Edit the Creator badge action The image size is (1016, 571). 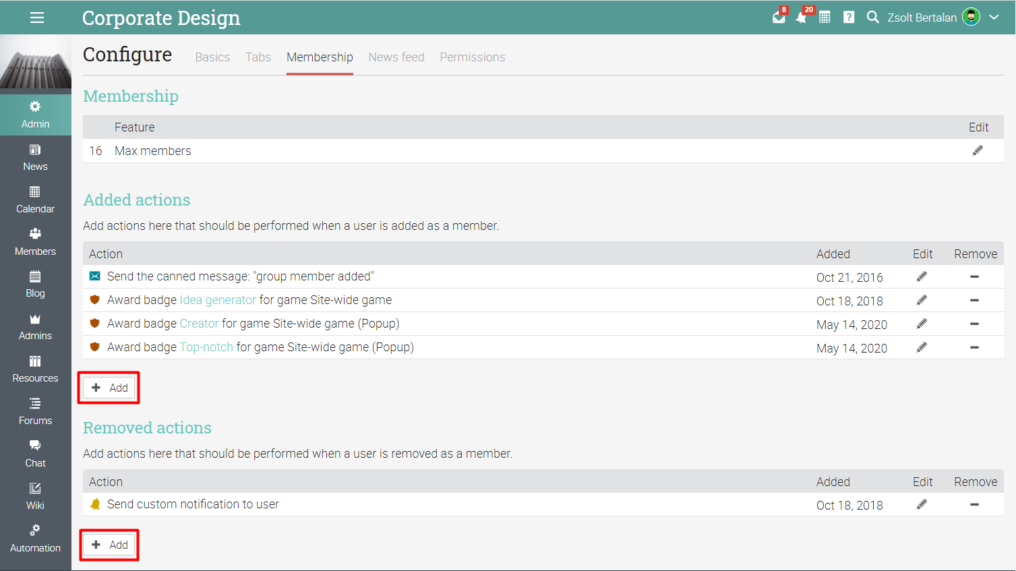(922, 324)
